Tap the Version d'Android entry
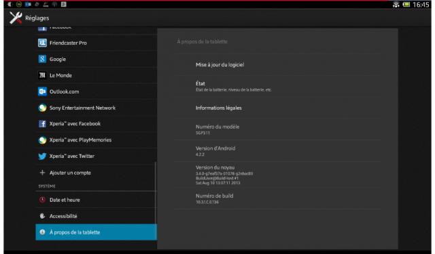The height and width of the screenshot is (254, 435). (277, 151)
